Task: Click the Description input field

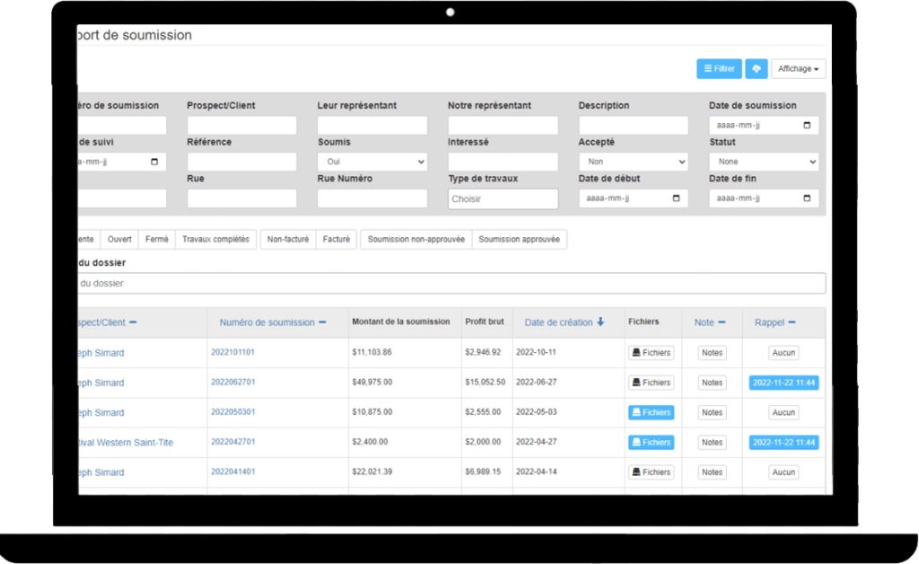Action: (x=633, y=126)
